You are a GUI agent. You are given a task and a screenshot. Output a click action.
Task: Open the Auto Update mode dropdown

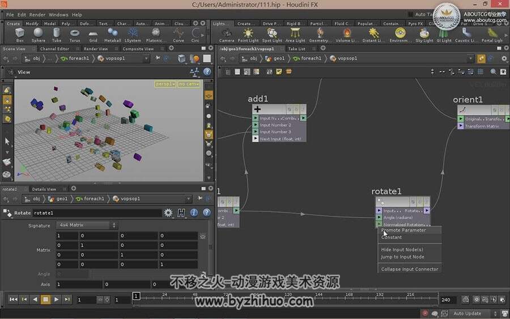tap(475, 313)
